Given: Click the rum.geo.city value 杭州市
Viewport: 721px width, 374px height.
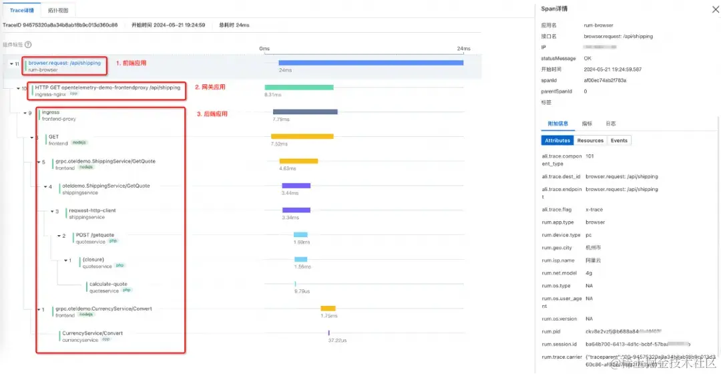Looking at the screenshot, I should 593,248.
